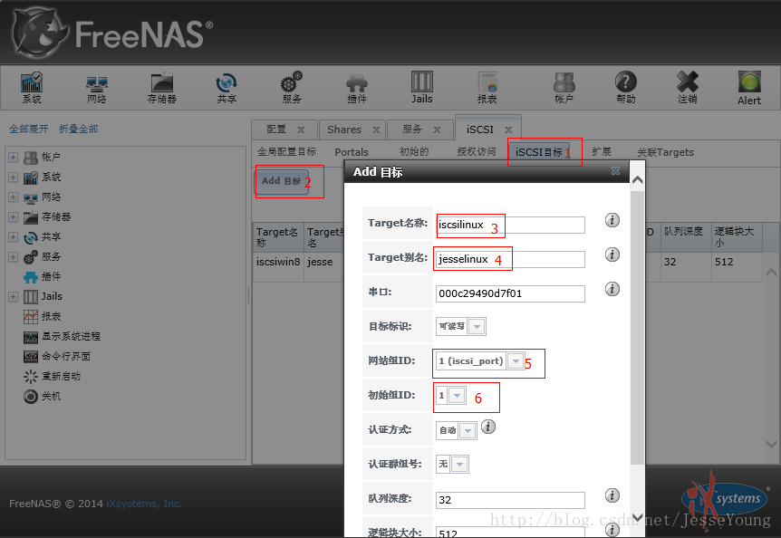The width and height of the screenshot is (781, 538).
Task: Select 显示系统进程 in the sidebar tree
Action: pos(62,336)
